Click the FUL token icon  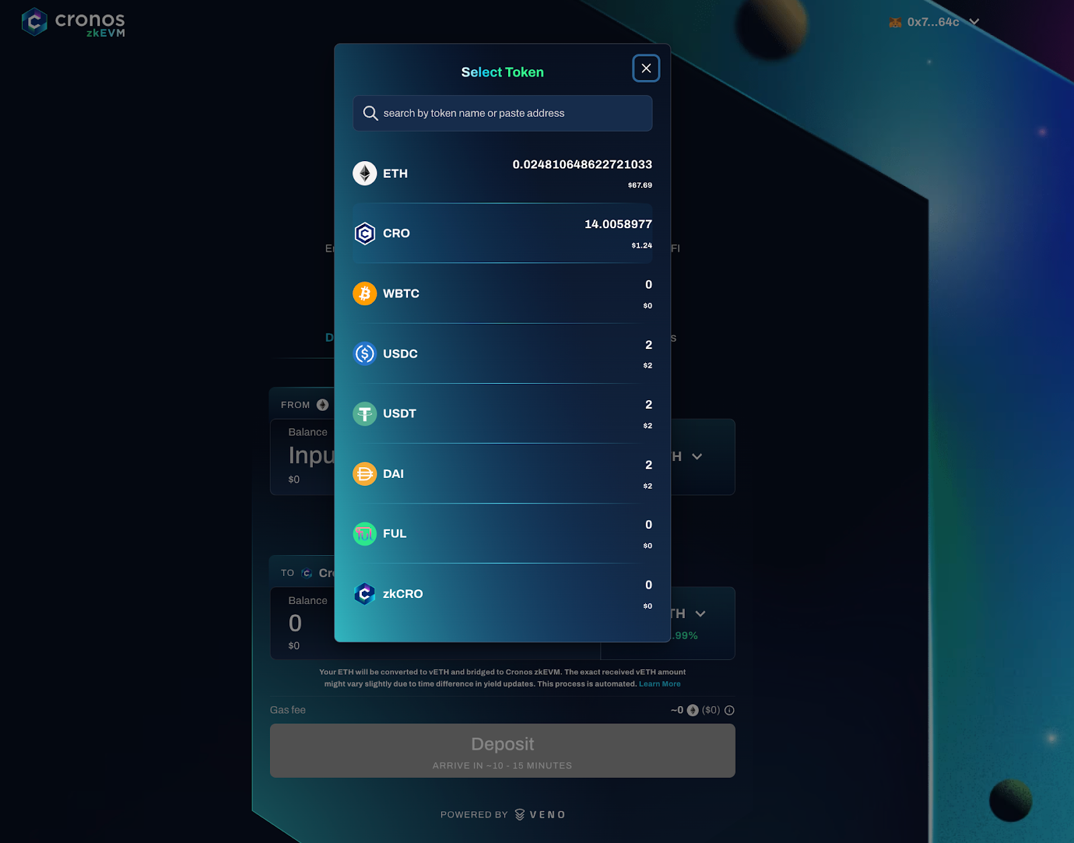tap(364, 534)
